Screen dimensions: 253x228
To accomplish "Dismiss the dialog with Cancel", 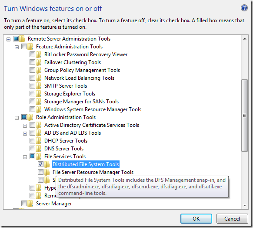I will [x=232, y=219].
